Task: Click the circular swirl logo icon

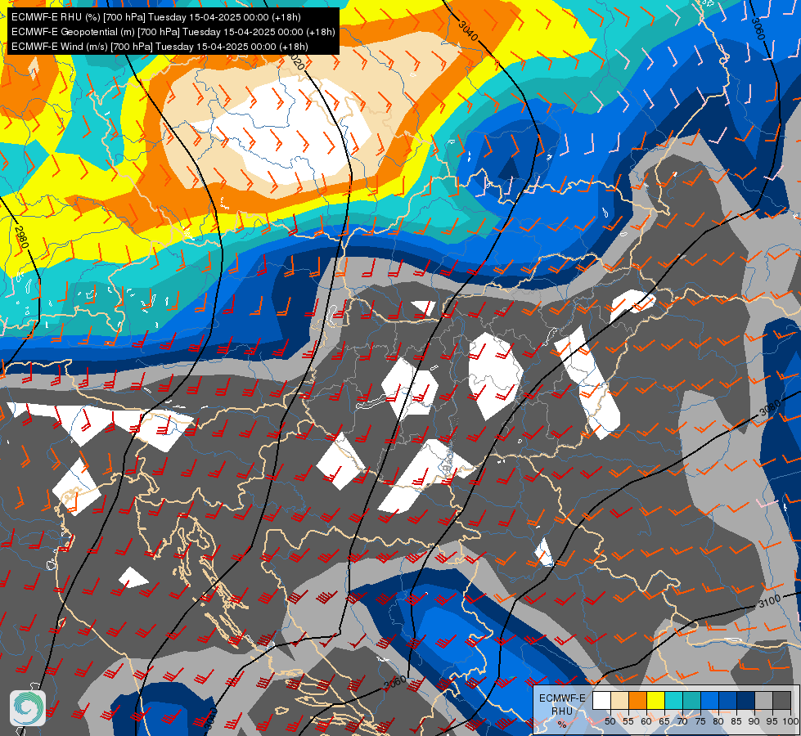Action: coord(28,707)
